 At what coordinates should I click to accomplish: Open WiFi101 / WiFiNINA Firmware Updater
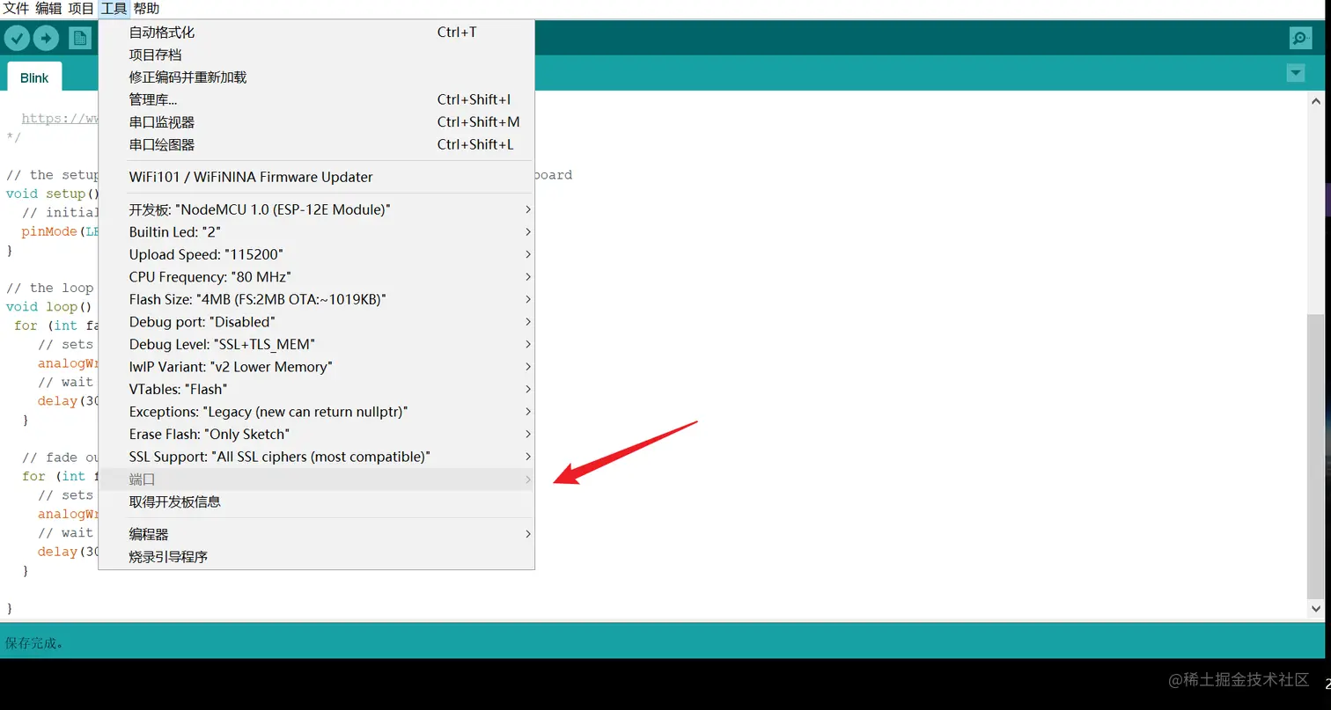click(x=316, y=177)
